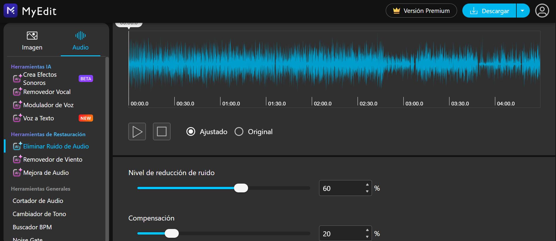
Task: Play the adjusted audio
Action: [x=137, y=131]
